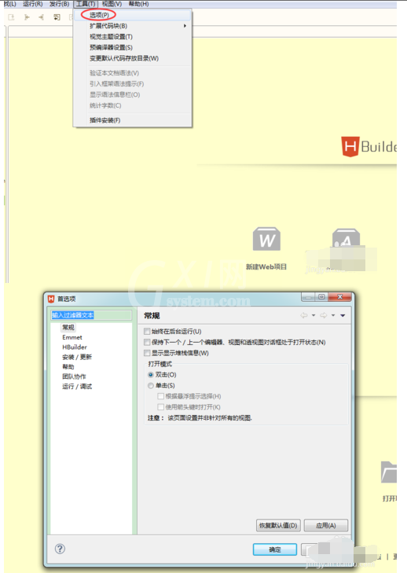Open the 运行(R) menu in menu bar

(x=33, y=4)
